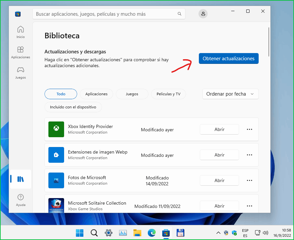Image resolution: width=294 pixels, height=240 pixels.
Task: Open the clock showing 10:58
Action: point(282,233)
